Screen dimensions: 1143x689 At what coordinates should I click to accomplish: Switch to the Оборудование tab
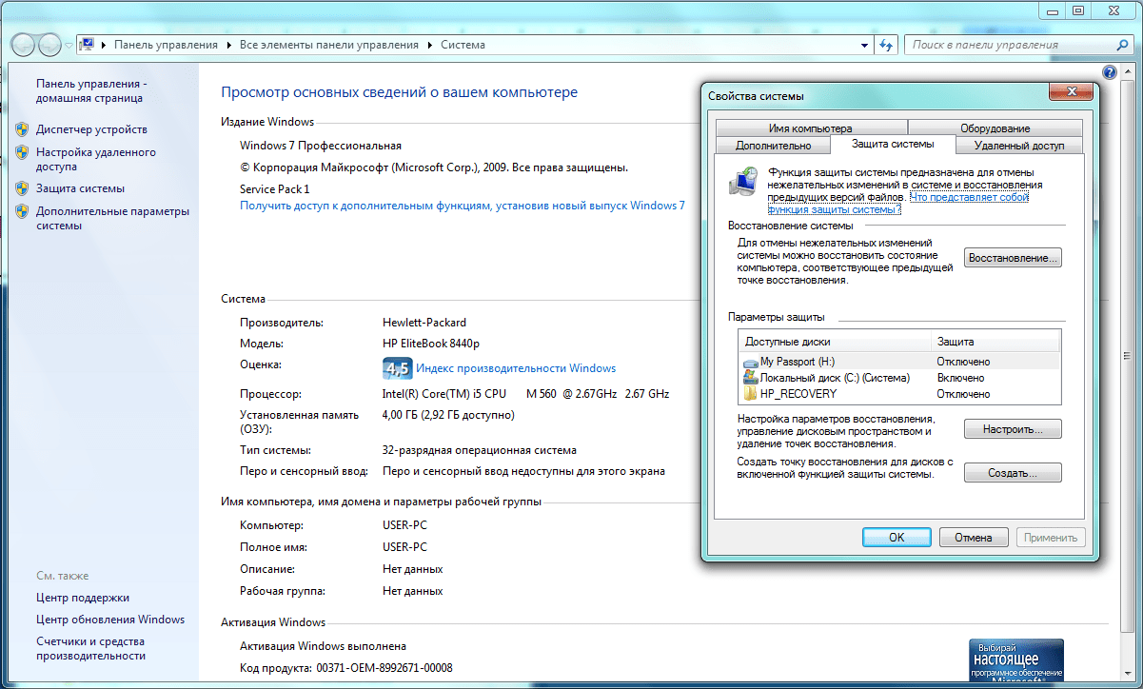pyautogui.click(x=995, y=128)
